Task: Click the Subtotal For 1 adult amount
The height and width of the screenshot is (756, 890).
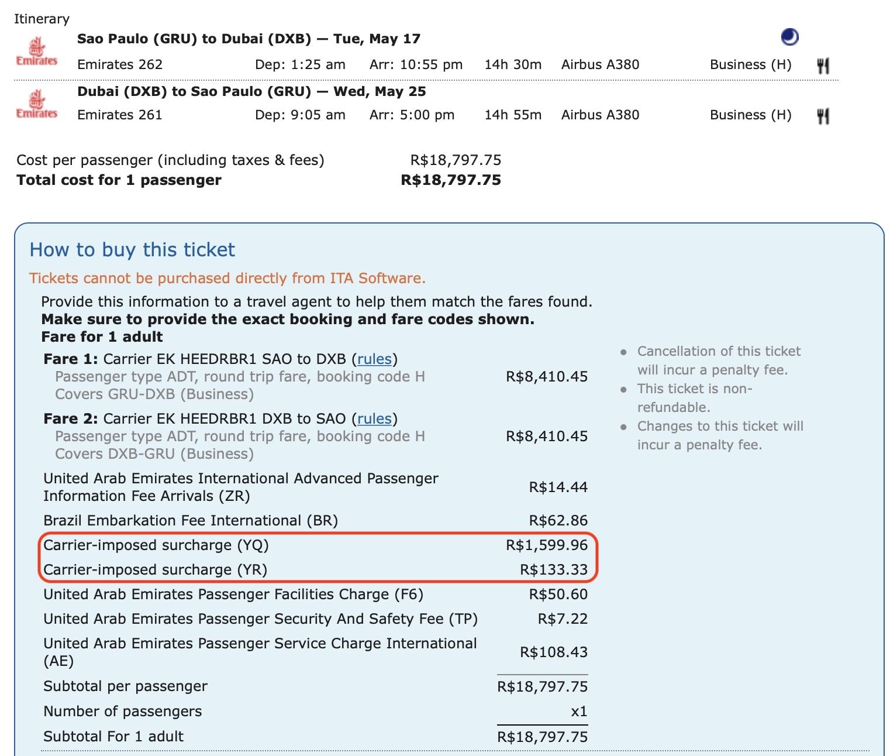Action: 542,736
